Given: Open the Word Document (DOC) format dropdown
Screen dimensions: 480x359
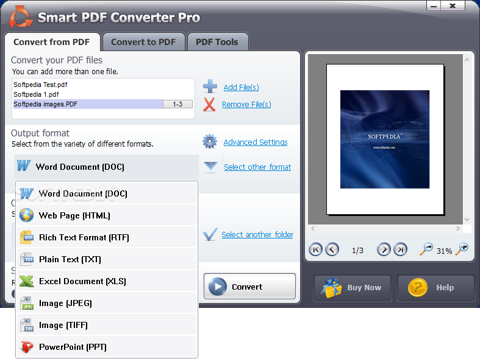Looking at the screenshot, I should 106,167.
